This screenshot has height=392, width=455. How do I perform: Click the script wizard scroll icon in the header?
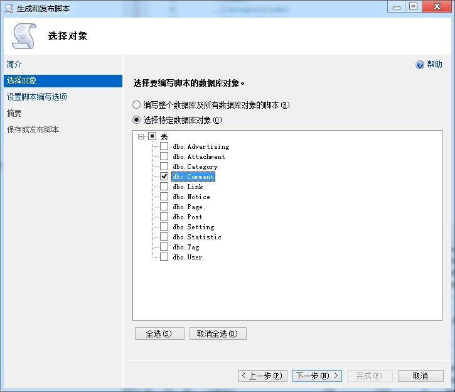[x=24, y=36]
